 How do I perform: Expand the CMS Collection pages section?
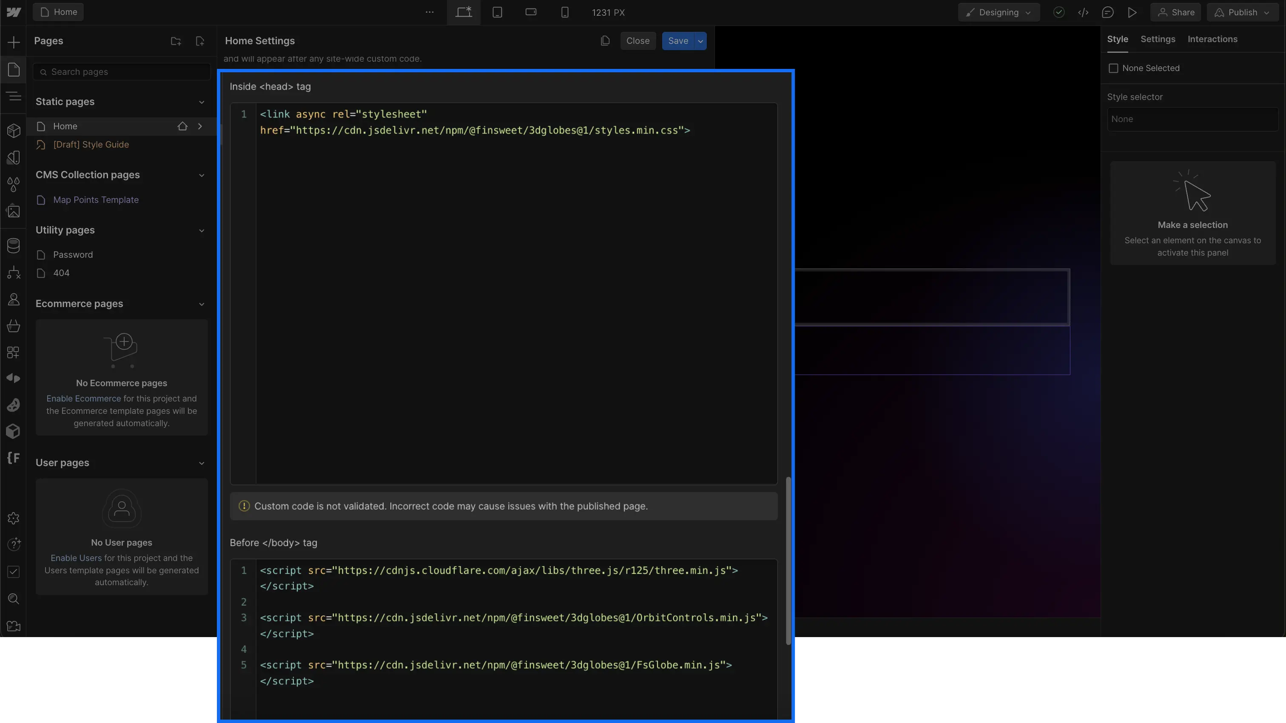[x=202, y=175]
